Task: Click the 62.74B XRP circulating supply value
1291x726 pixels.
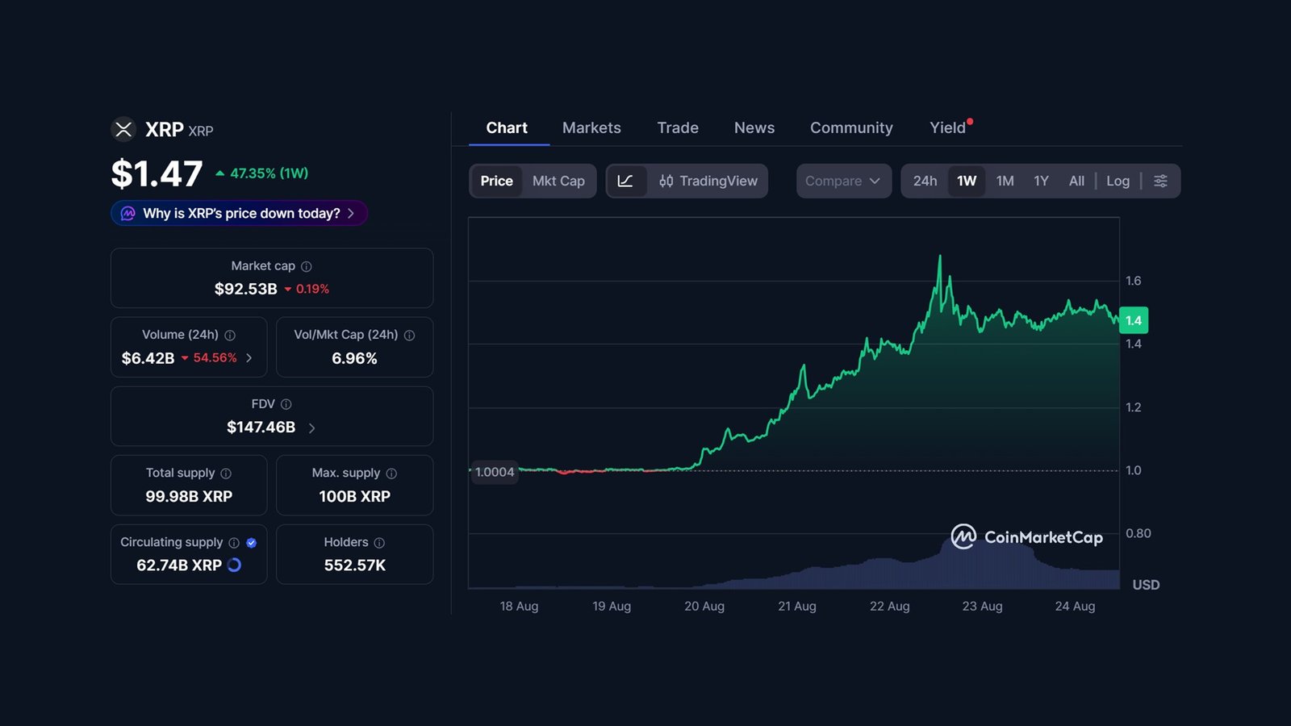Action: (x=179, y=565)
